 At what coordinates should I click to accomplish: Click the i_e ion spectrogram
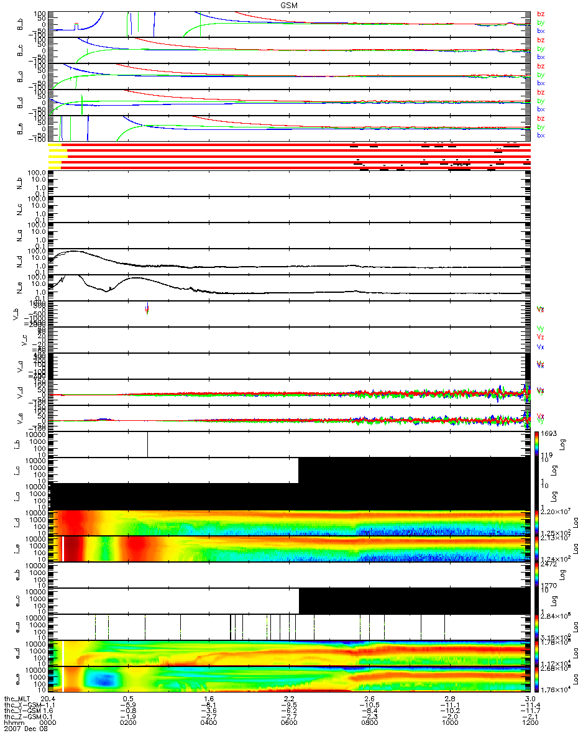pos(290,549)
